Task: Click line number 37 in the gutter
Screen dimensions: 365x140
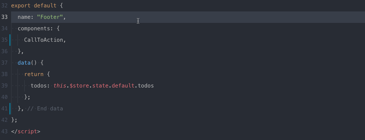Action: pos(4,63)
